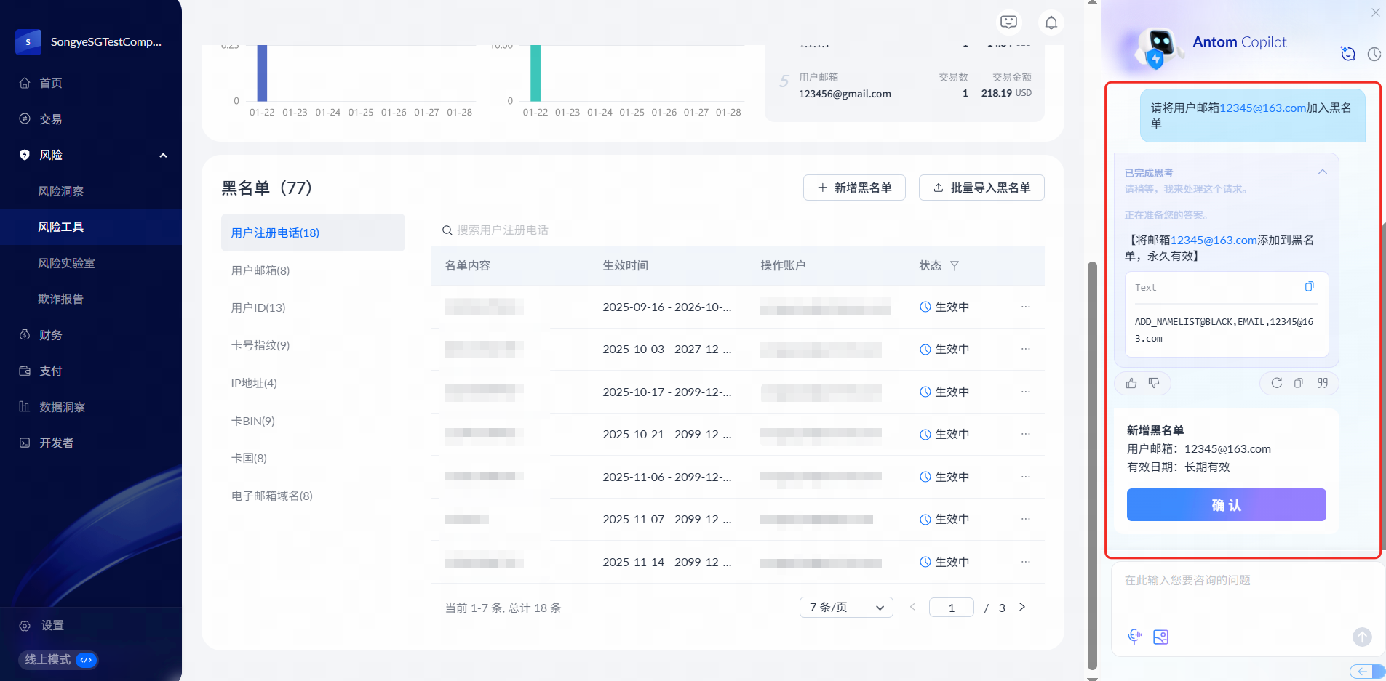
Task: Collapse the 风险 sidebar menu
Action: (x=163, y=155)
